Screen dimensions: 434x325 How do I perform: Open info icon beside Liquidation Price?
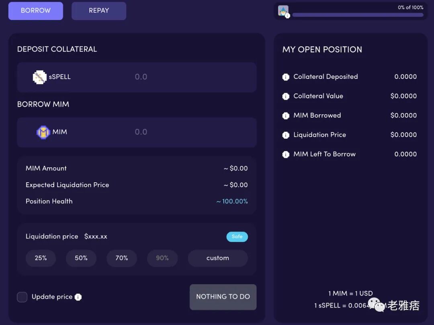click(x=286, y=135)
